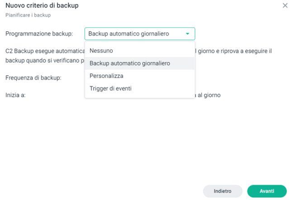Screen dimensions: 294x200
Task: Close the Nuovo criterio di backup dialog
Action: [x=285, y=5]
